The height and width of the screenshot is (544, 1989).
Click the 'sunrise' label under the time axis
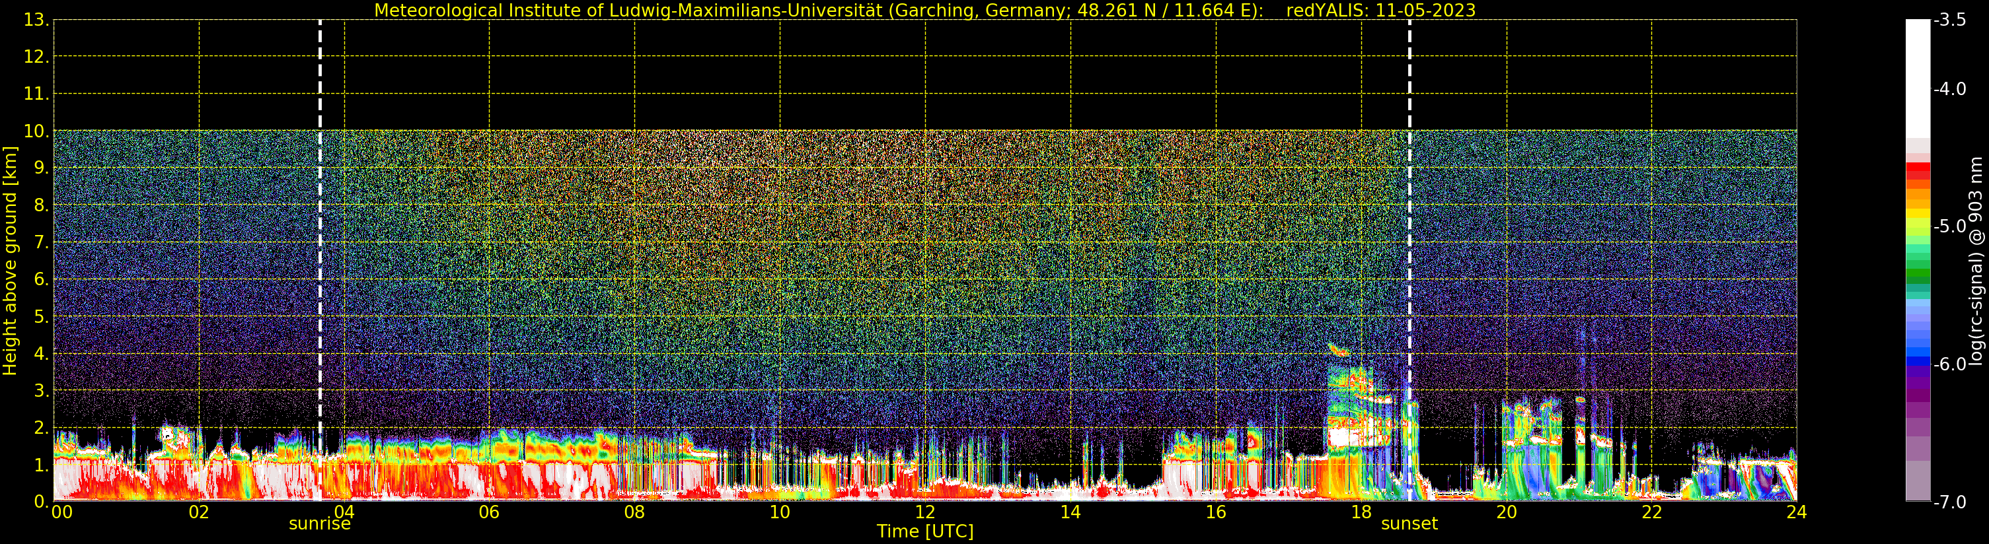320,524
